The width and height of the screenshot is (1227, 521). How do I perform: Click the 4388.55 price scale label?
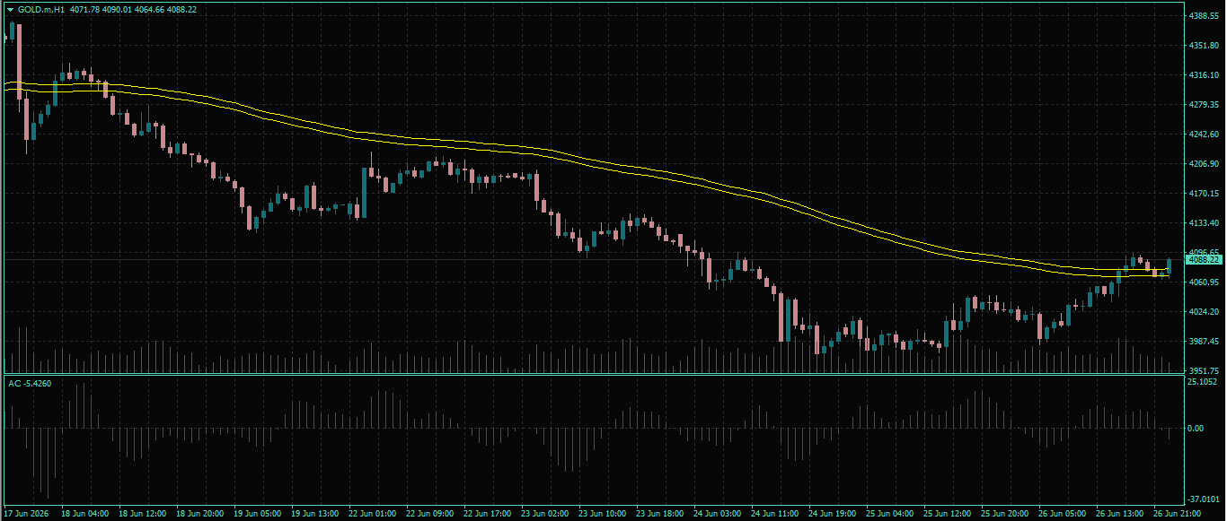click(1202, 16)
